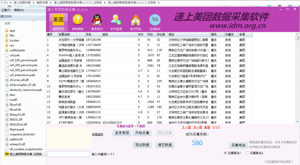Select d3dcompiler_47.dll file icon
Screen dimensions: 300x165
coord(7,85)
